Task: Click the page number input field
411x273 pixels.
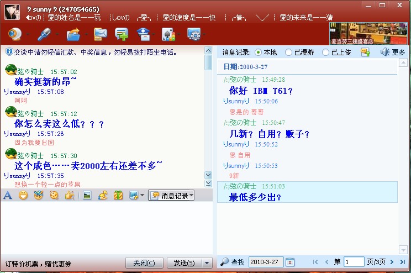Action: 354,262
